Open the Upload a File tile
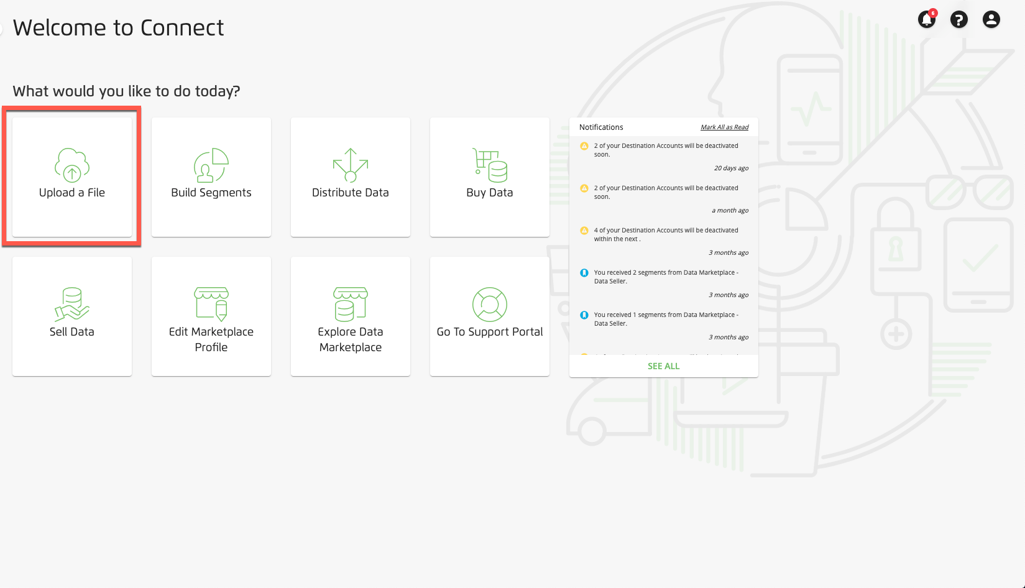The height and width of the screenshot is (588, 1025). (x=72, y=177)
